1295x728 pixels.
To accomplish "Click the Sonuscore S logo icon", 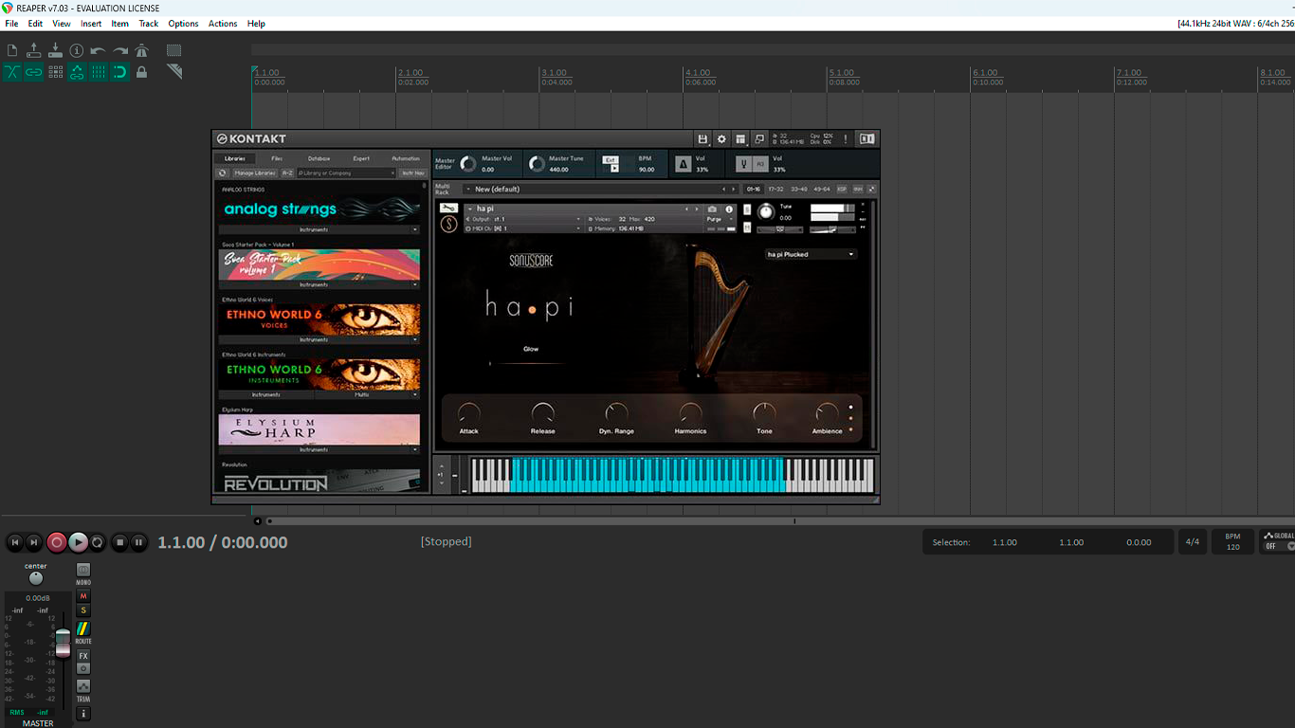I will coord(449,225).
